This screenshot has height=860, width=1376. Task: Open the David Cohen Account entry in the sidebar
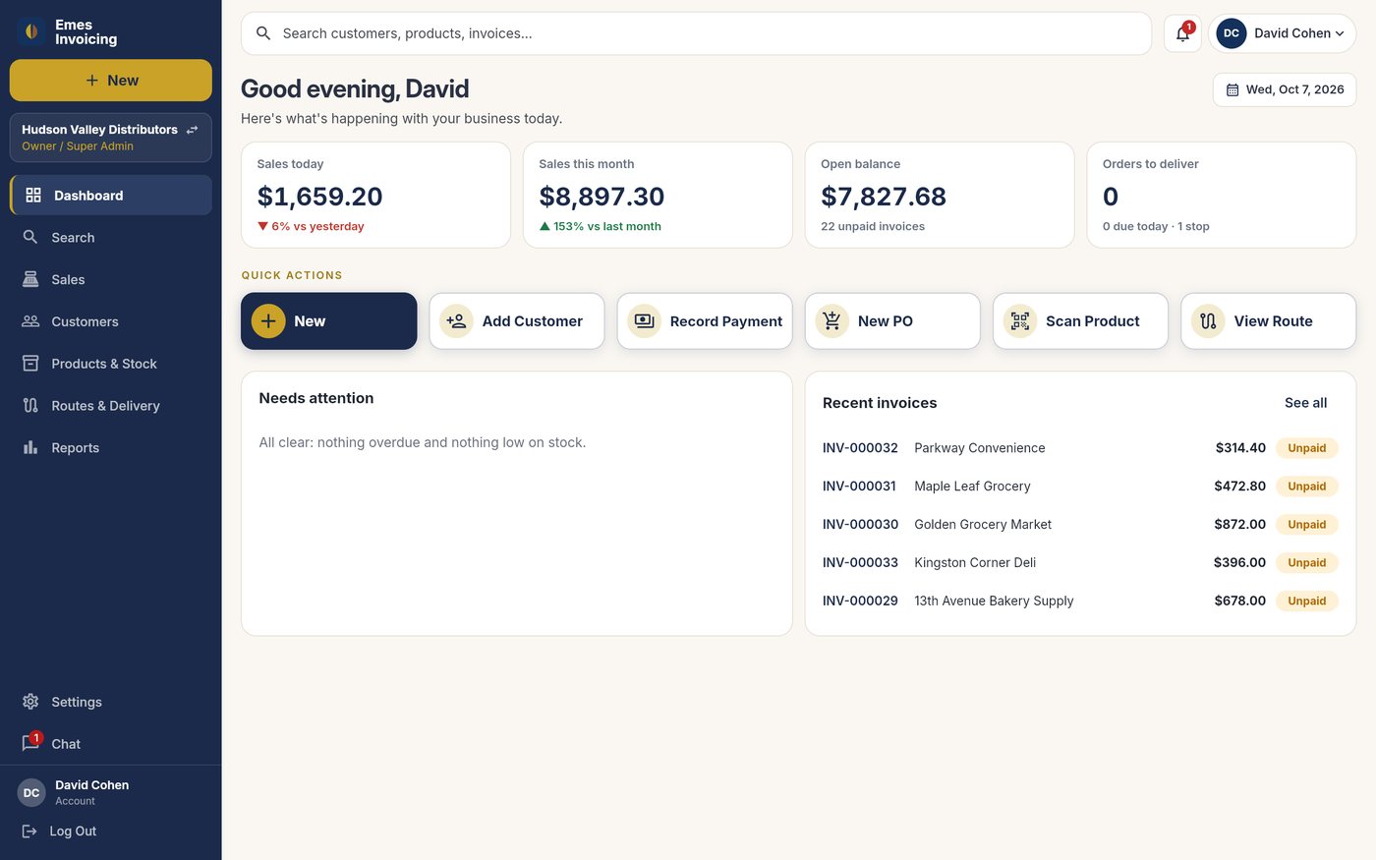tap(110, 792)
